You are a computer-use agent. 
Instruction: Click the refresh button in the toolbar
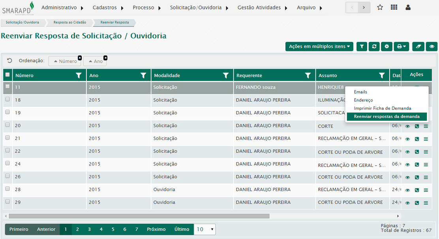(x=374, y=47)
